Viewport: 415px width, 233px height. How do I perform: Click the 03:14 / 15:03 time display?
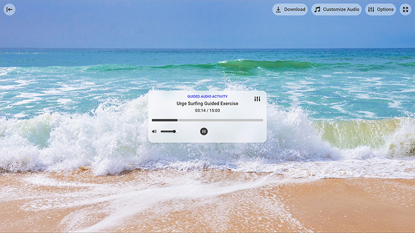pos(207,111)
